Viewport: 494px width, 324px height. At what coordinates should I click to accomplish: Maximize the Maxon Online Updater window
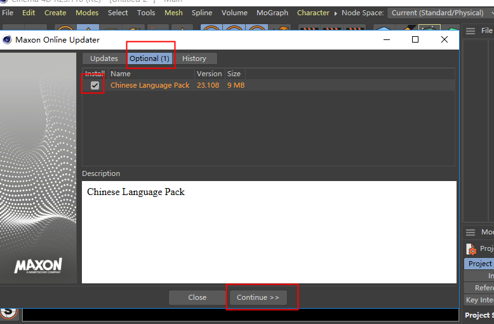pos(415,39)
